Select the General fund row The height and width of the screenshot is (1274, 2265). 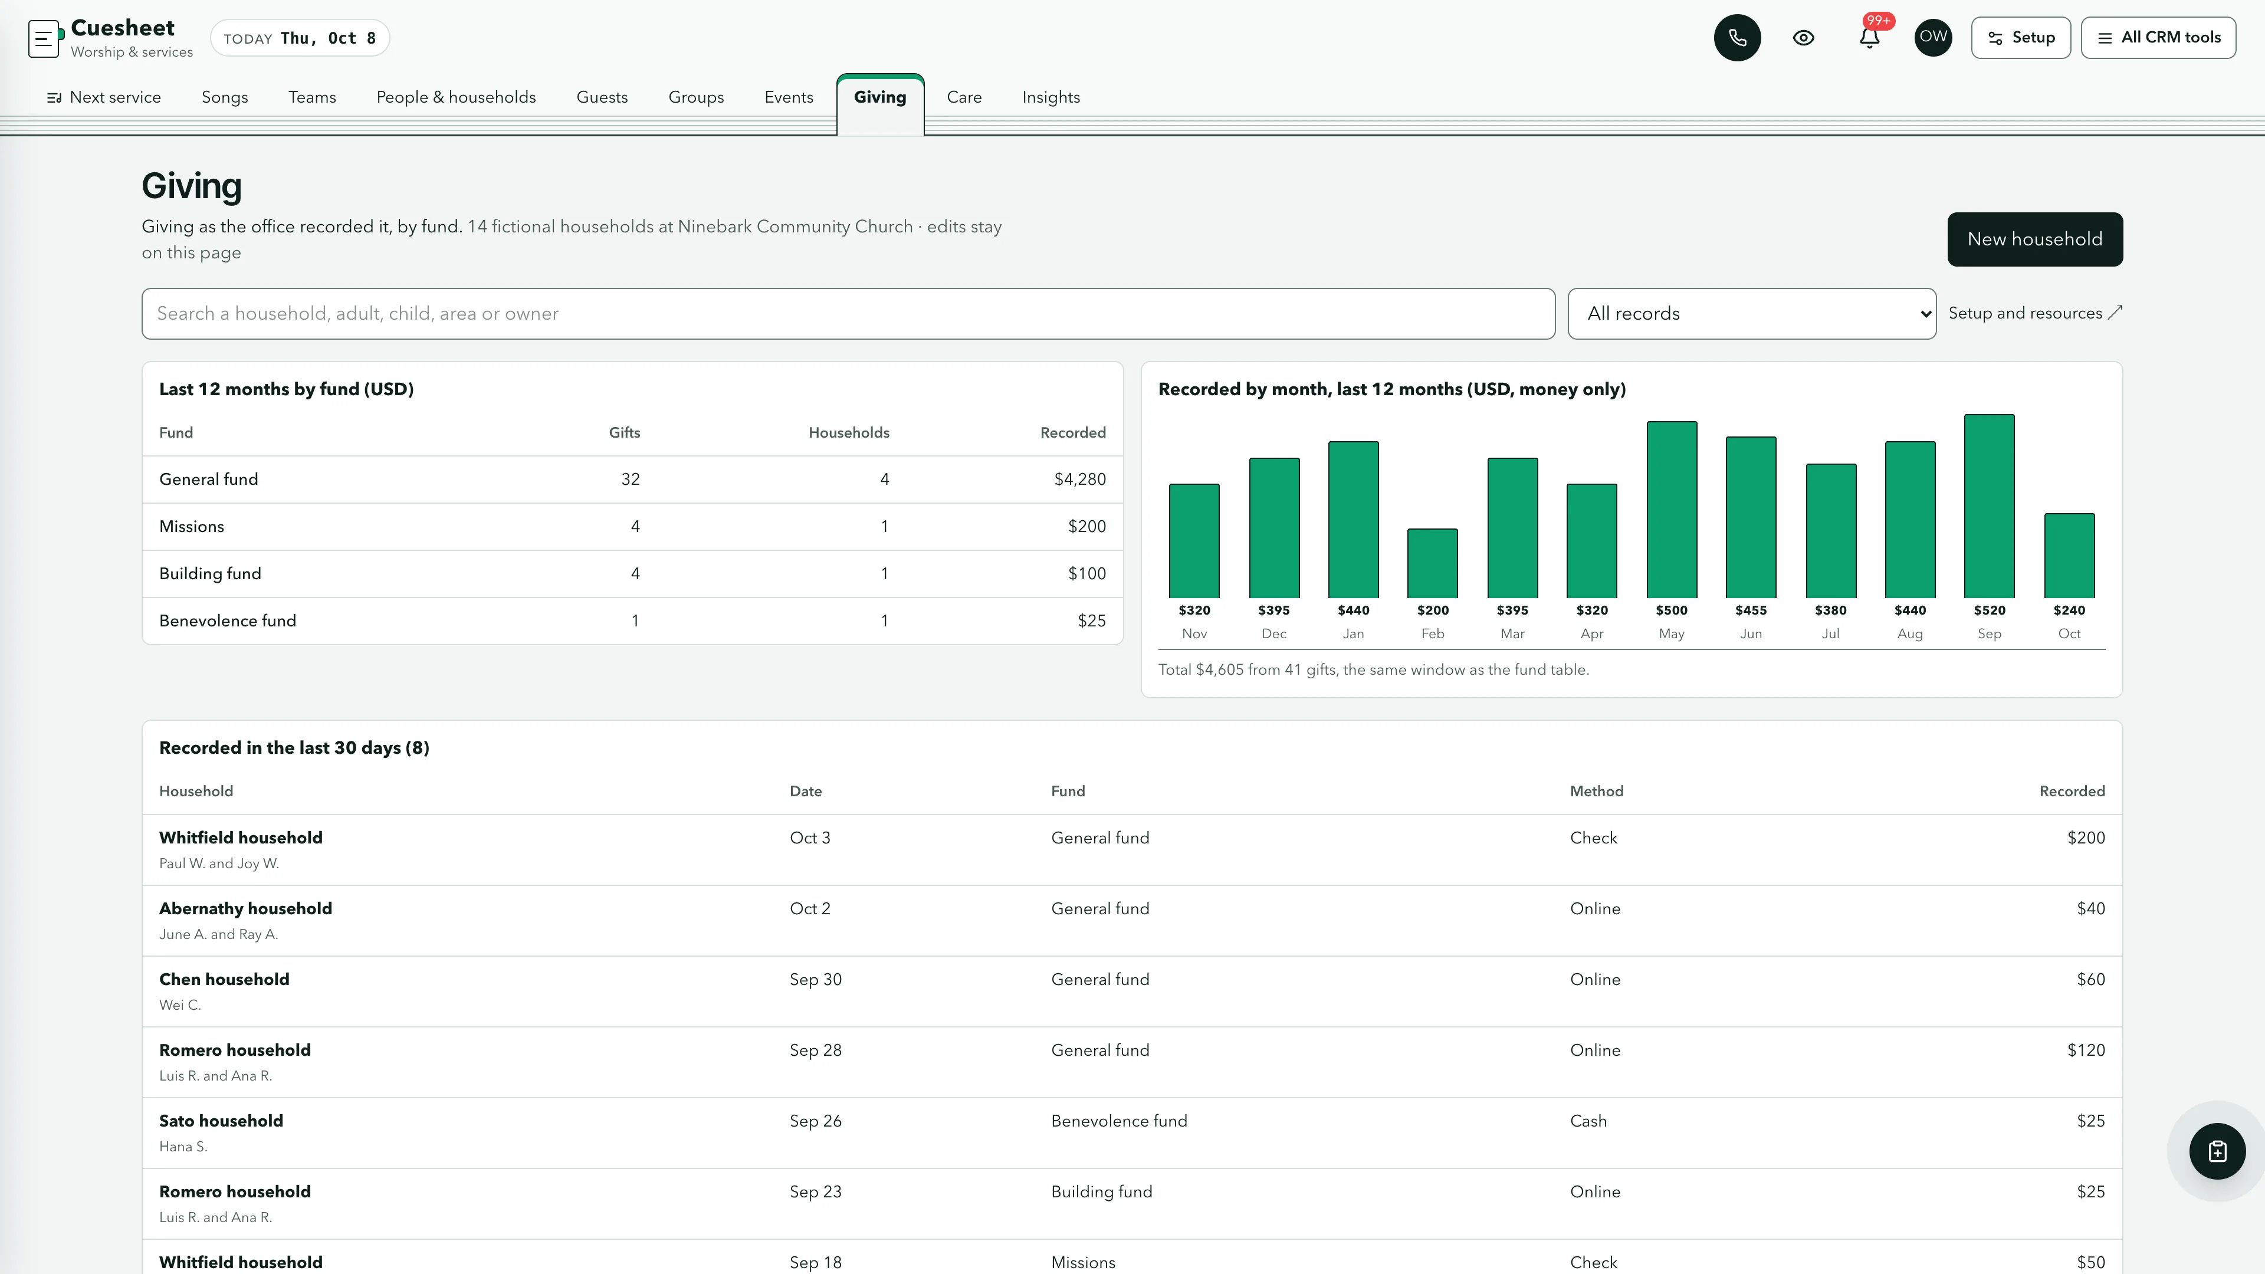click(632, 479)
